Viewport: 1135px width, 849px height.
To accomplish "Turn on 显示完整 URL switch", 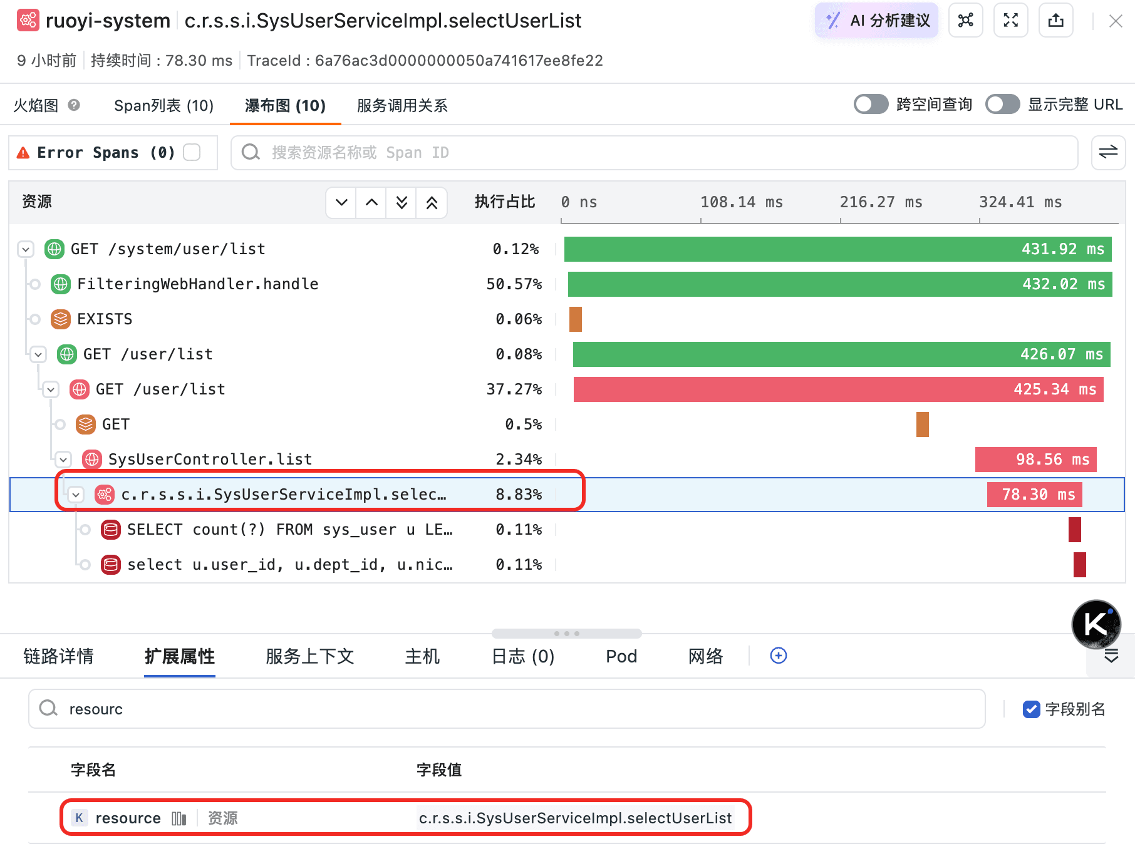I will 1002,105.
